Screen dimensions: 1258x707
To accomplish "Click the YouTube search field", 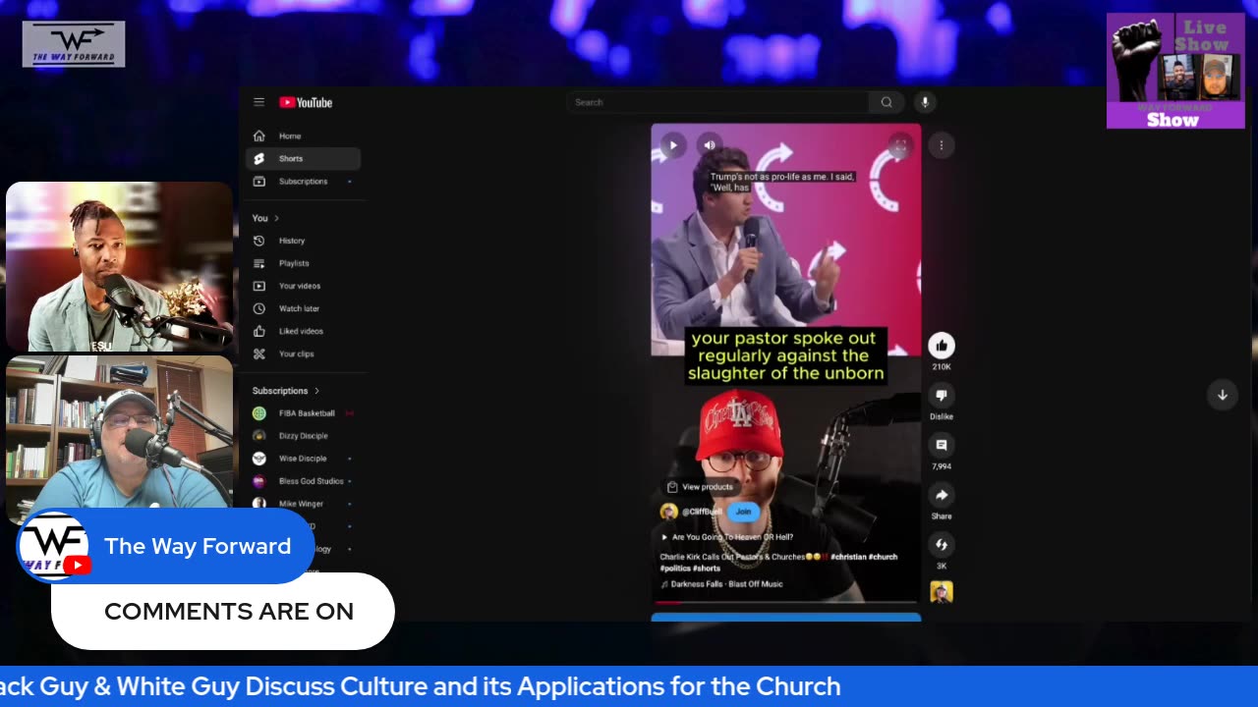I will (717, 102).
